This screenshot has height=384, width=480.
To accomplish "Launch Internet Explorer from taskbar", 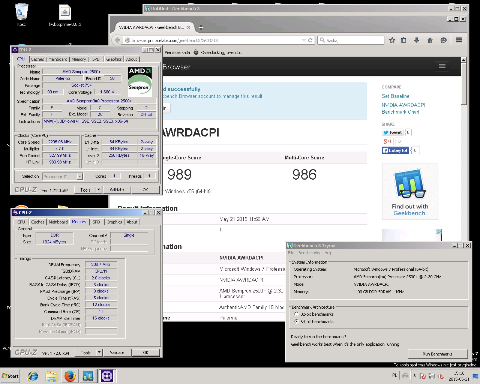I will click(x=33, y=376).
